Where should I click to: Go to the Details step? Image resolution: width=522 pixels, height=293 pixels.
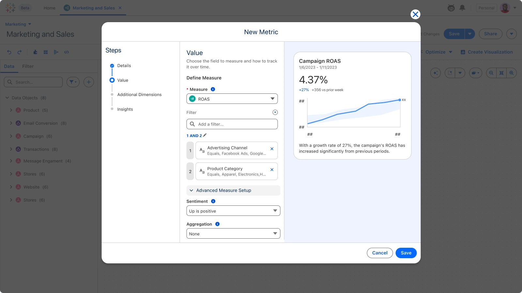tap(124, 66)
